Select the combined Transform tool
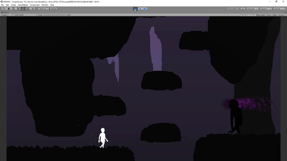 pyautogui.click(x=28, y=9)
